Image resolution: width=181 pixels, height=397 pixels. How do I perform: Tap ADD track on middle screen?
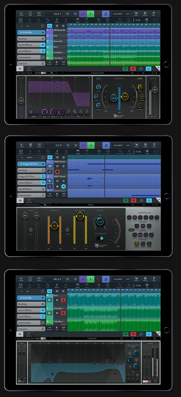57,195
